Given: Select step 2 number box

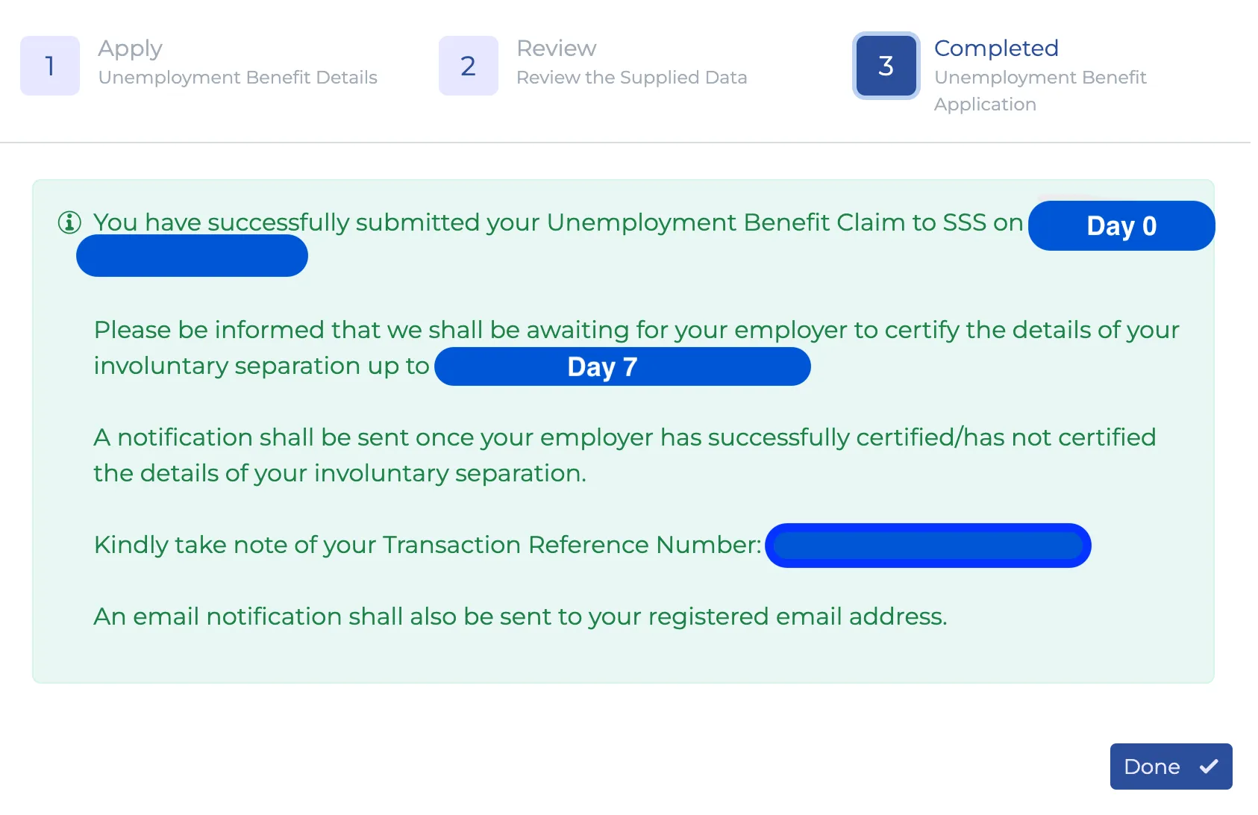Looking at the screenshot, I should (469, 66).
